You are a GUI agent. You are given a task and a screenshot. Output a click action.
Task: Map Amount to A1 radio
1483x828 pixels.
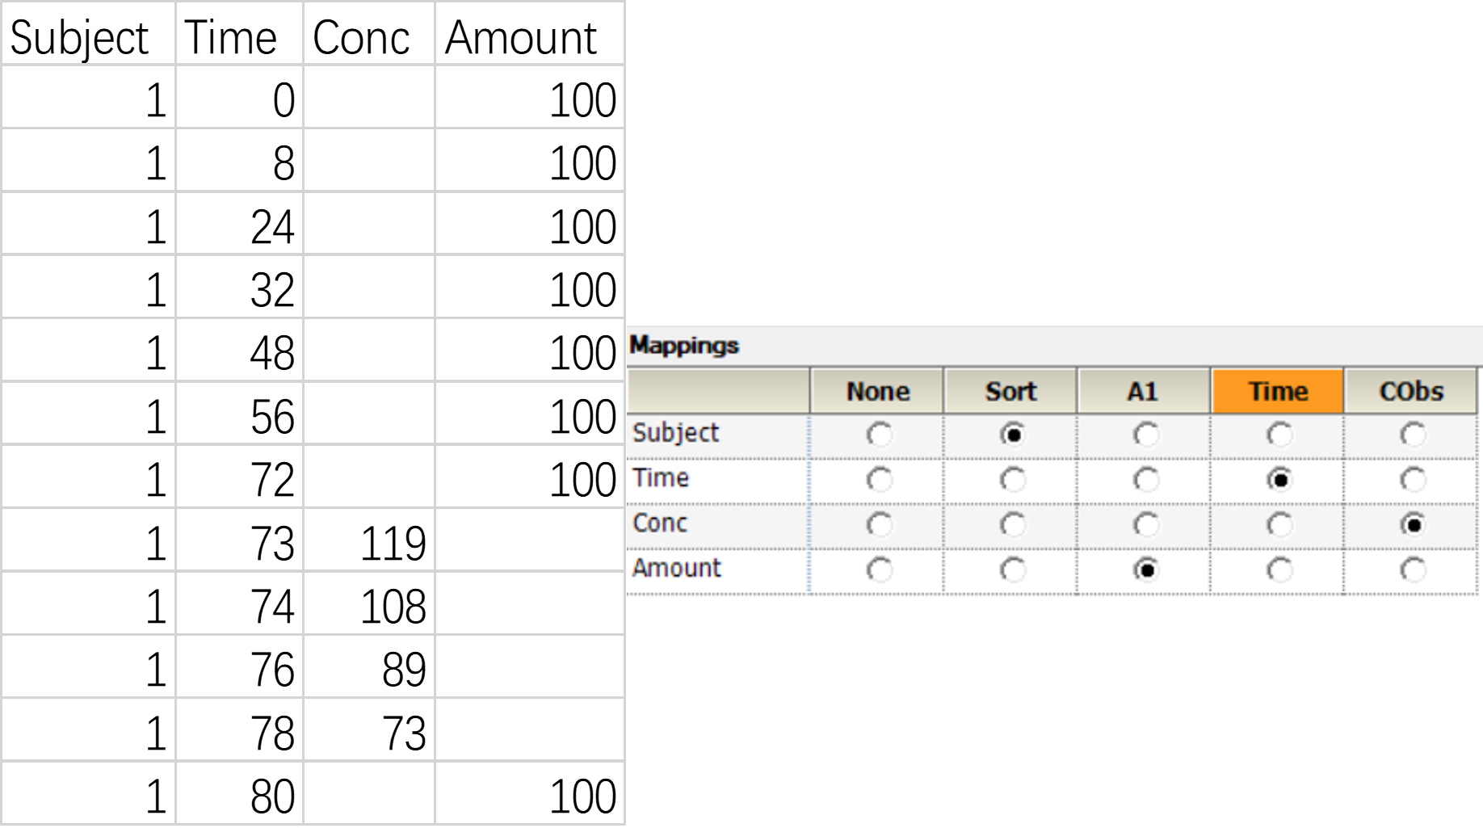1145,570
